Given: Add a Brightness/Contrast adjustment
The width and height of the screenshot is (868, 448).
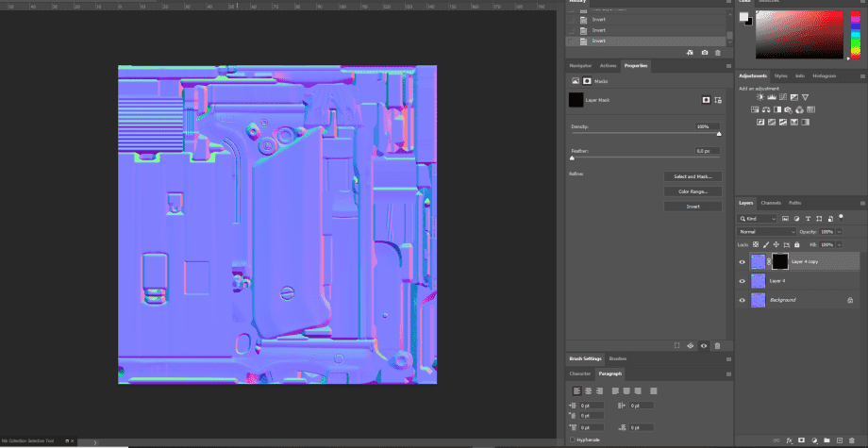Looking at the screenshot, I should 760,96.
